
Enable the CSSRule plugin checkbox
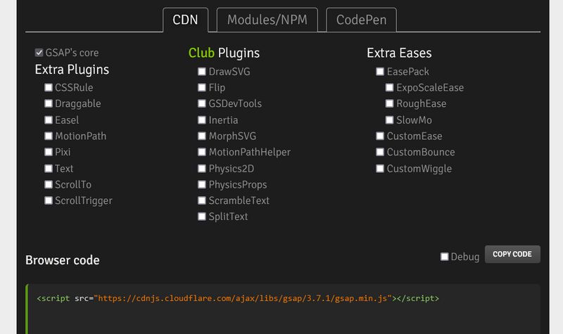click(49, 88)
